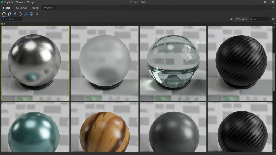Click the folder-icon button in right toolbar
The width and height of the screenshot is (276, 155).
pos(241,19)
